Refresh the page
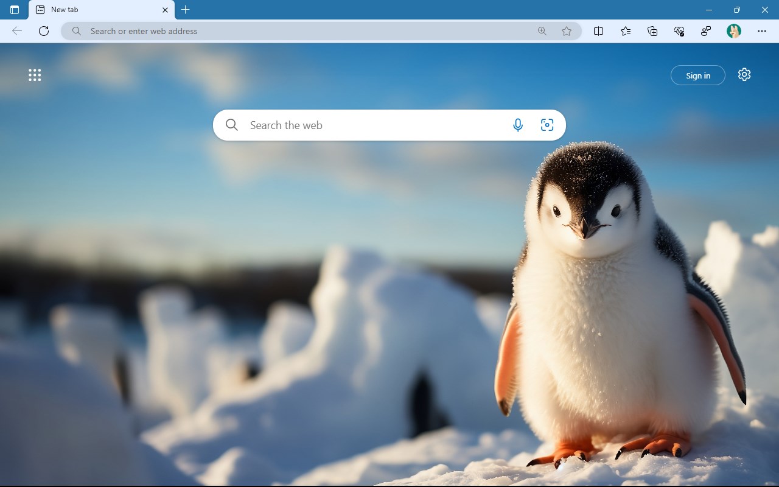The height and width of the screenshot is (487, 779). click(x=44, y=31)
